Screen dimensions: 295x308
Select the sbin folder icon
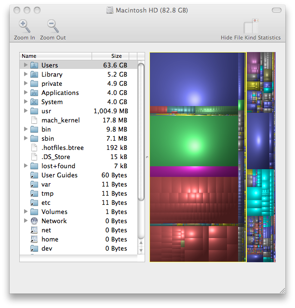34,138
